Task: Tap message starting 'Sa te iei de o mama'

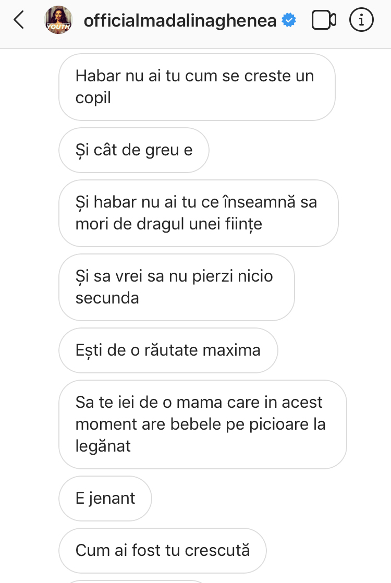Action: 203,424
